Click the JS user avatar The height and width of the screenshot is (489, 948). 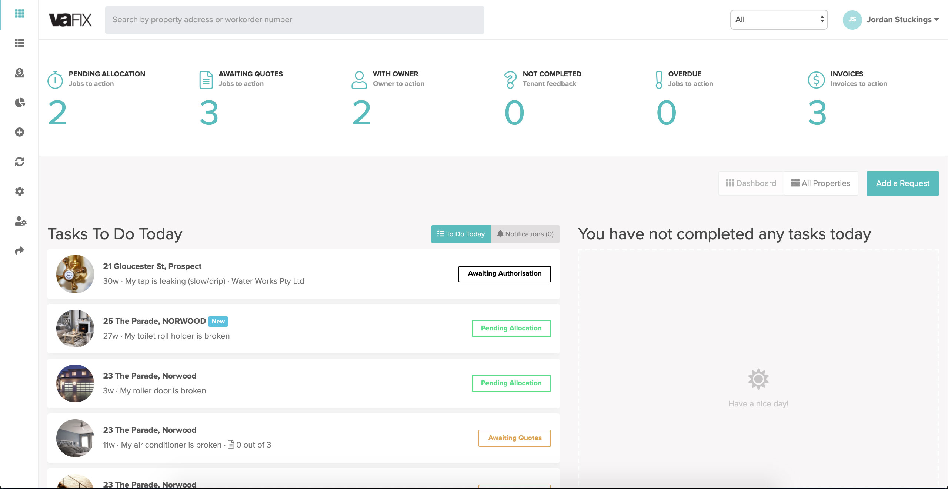[x=852, y=20]
